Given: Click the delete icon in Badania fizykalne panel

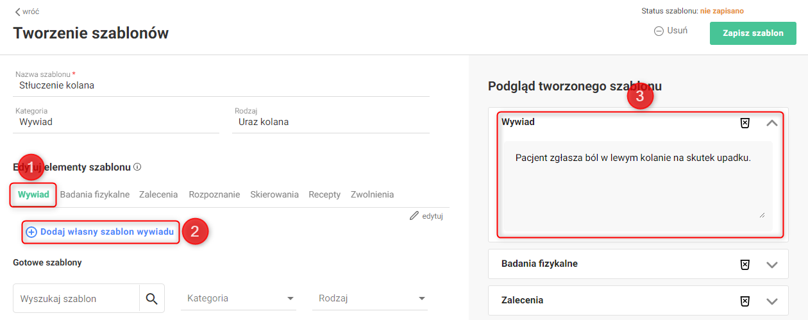Looking at the screenshot, I should tap(745, 264).
